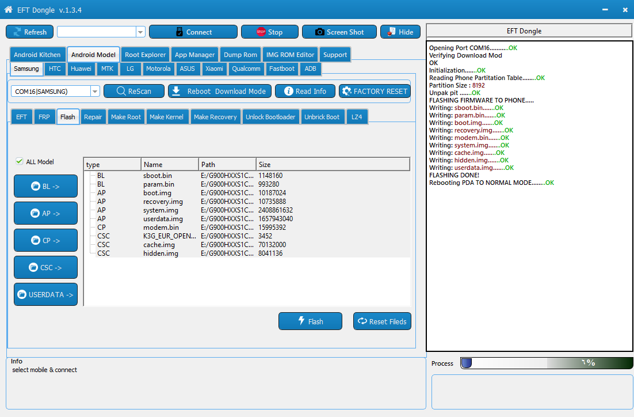Select the LG brand tab
The width and height of the screenshot is (634, 417).
(x=130, y=69)
